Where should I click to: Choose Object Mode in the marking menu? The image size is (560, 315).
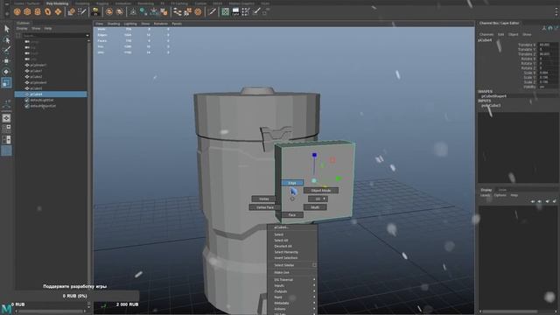[x=321, y=191]
